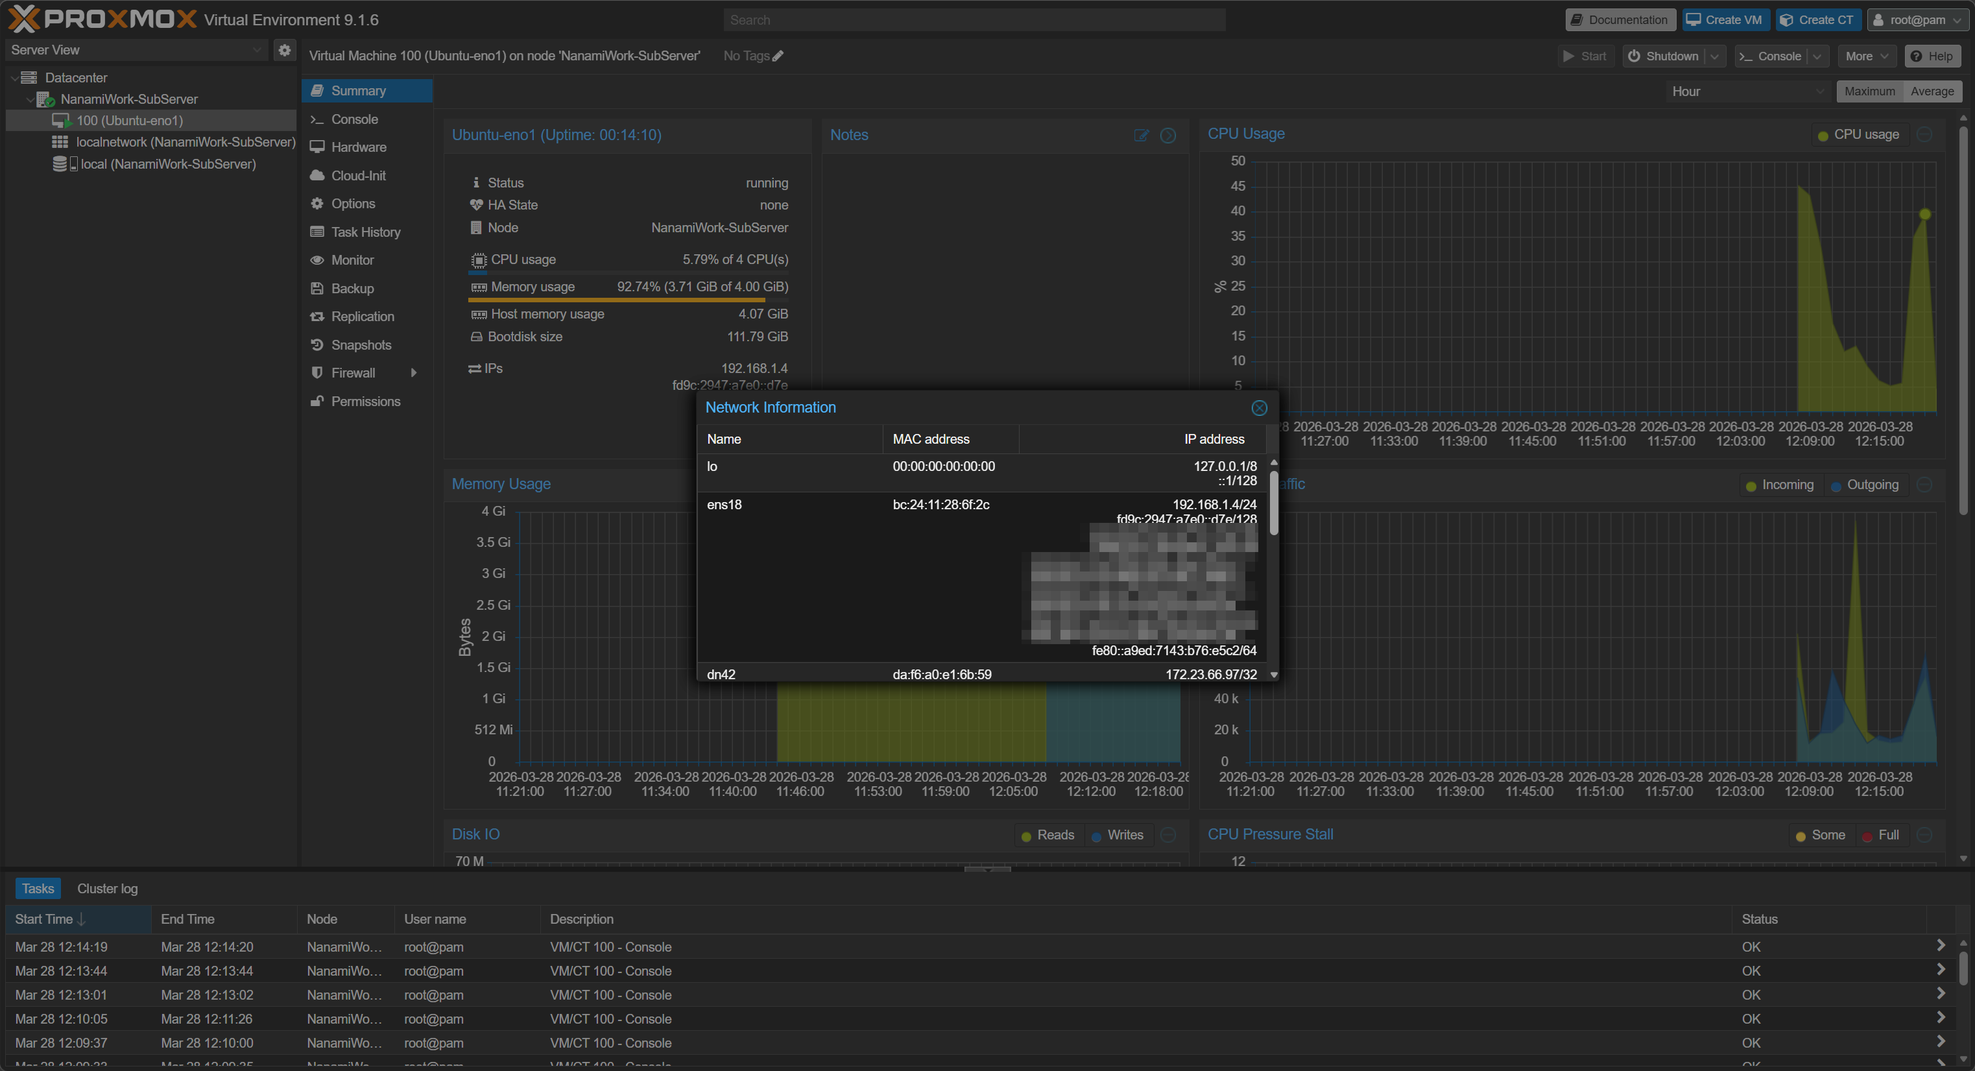
Task: Open the Backup section
Action: click(366, 288)
